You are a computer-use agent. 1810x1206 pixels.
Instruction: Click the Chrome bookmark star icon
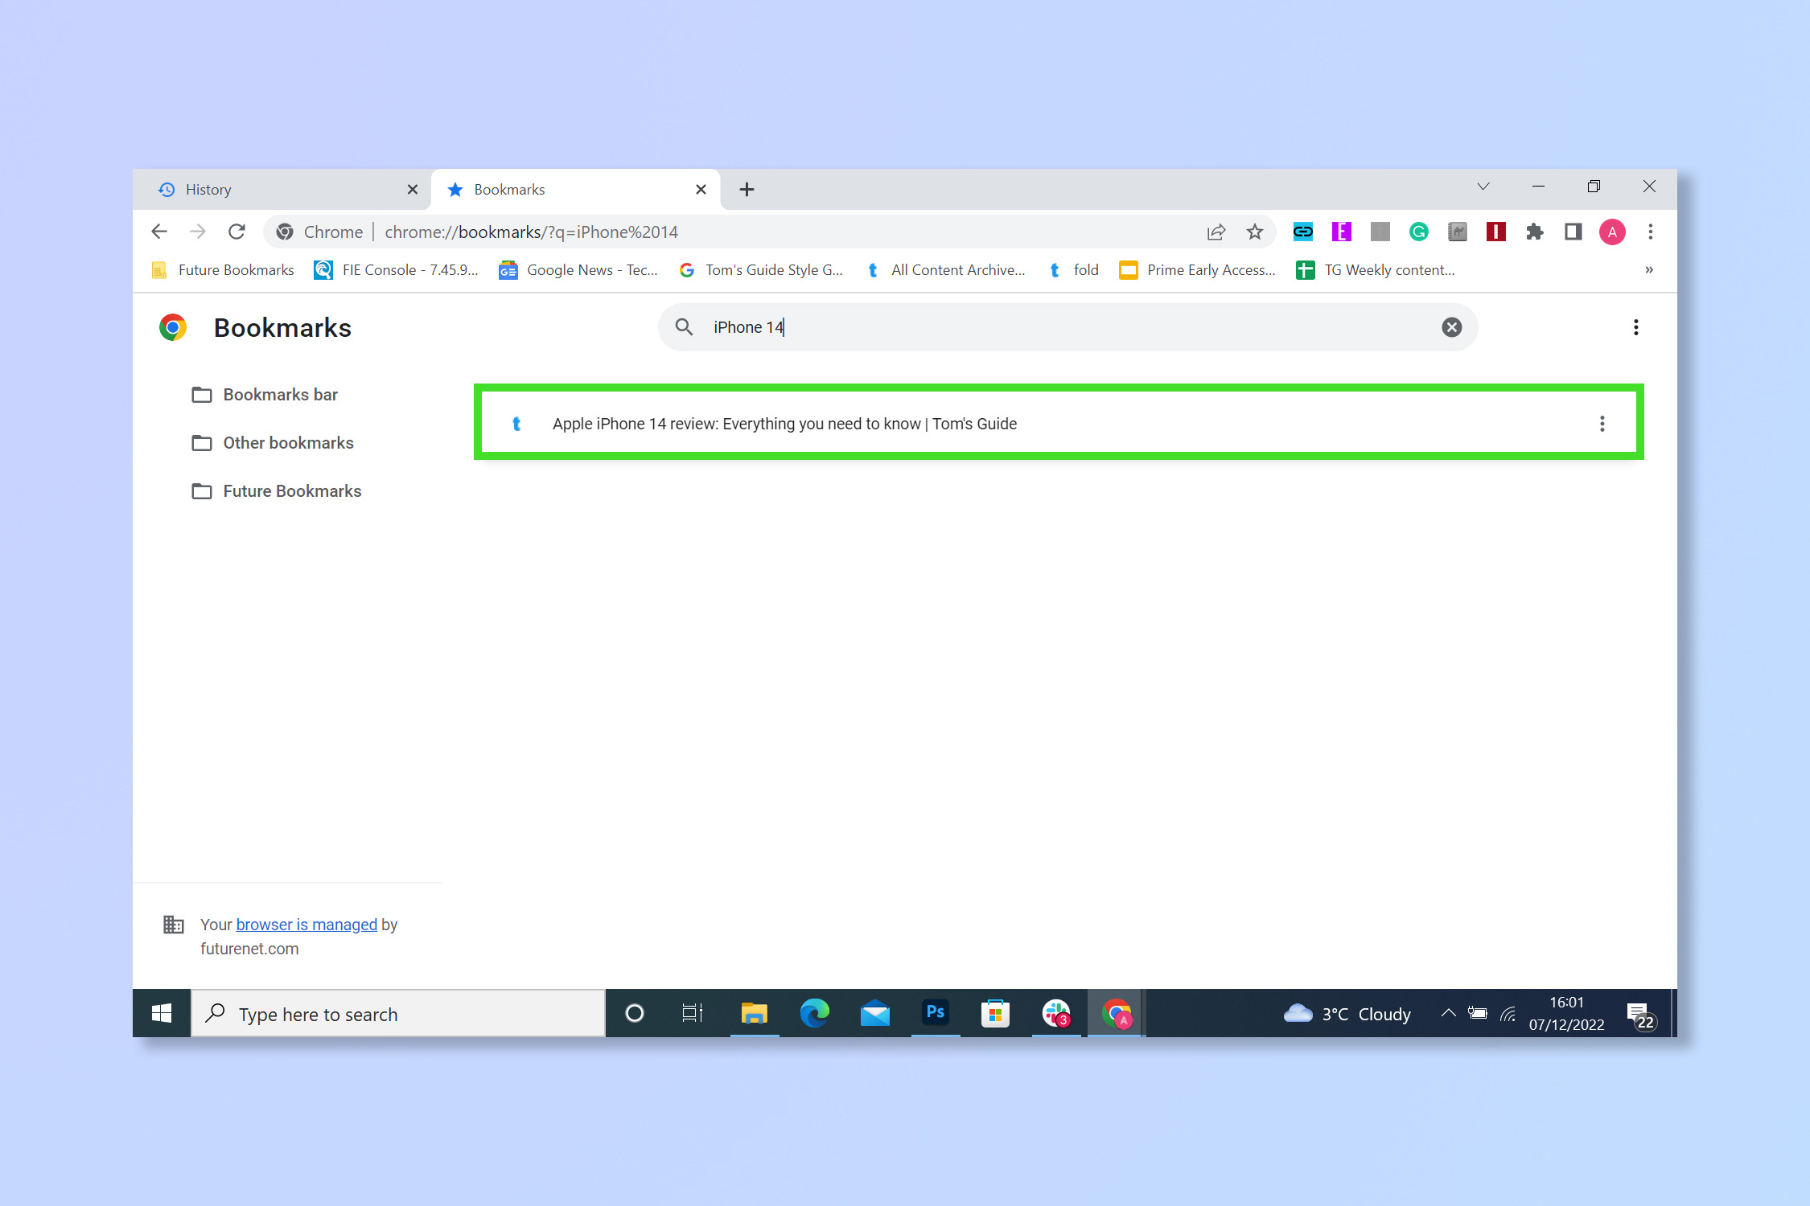pyautogui.click(x=1253, y=232)
